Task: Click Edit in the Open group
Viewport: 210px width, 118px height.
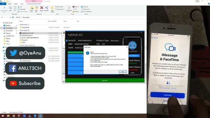Action: (75, 9)
